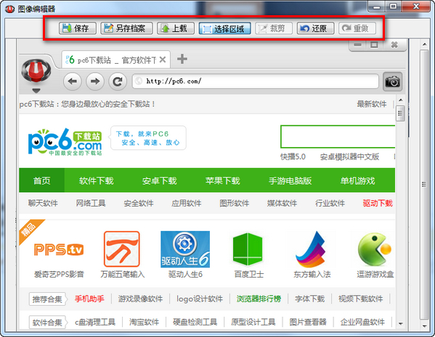Click the pc6 下载站 .com logo
This screenshot has height=337, width=435.
pos(65,141)
